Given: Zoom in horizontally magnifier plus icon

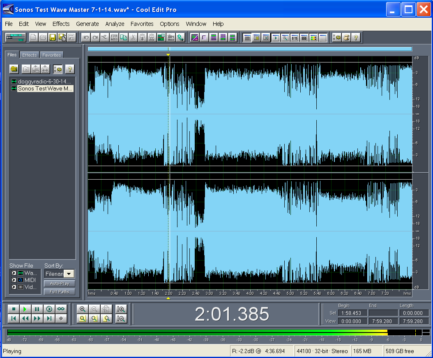Looking at the screenshot, I should (x=82, y=309).
